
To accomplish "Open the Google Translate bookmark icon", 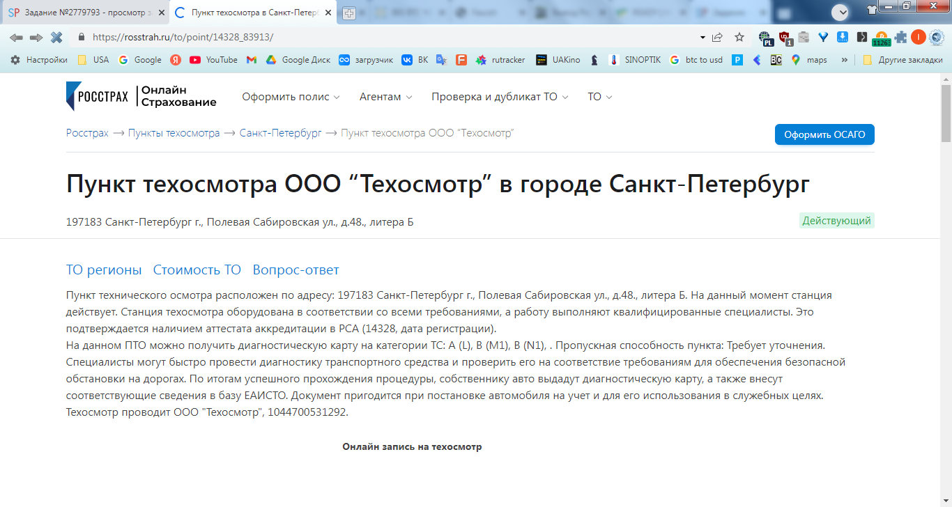I will tap(441, 60).
